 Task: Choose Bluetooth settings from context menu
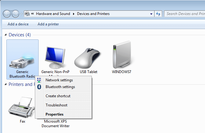click(x=60, y=87)
